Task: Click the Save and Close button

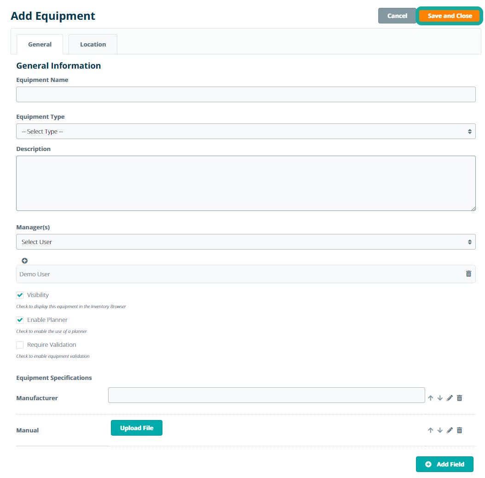Action: click(450, 16)
